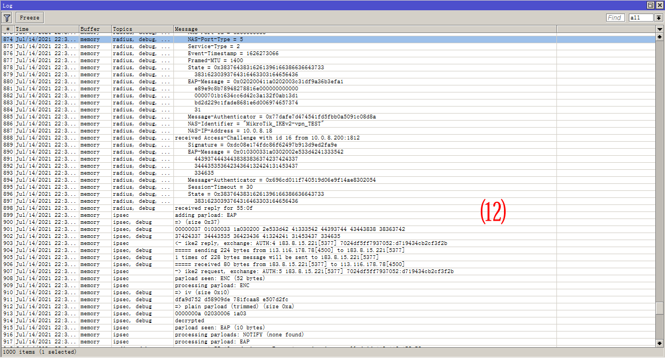Click the Freeze button
Image resolution: width=665 pixels, height=358 pixels.
(29, 17)
